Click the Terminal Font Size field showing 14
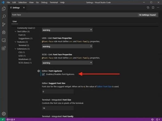The image size is (162, 121). pyautogui.click(x=58, y=108)
